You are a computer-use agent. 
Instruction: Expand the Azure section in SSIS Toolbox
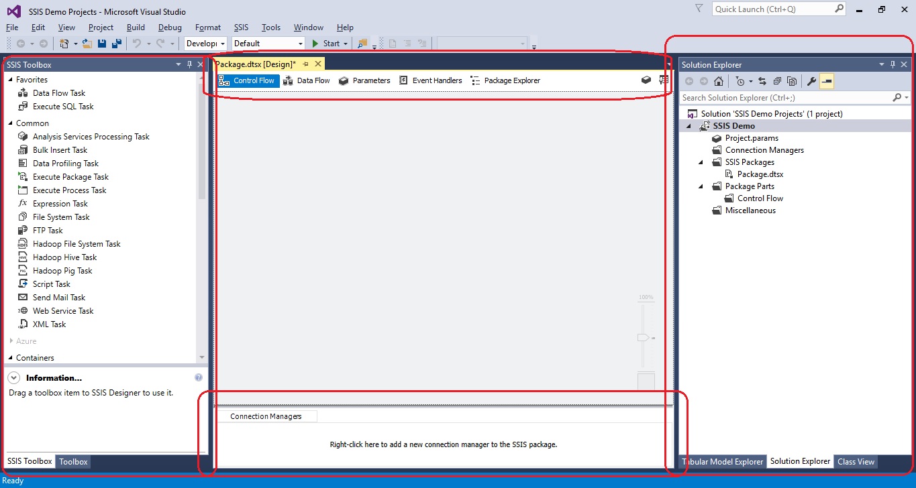point(12,341)
